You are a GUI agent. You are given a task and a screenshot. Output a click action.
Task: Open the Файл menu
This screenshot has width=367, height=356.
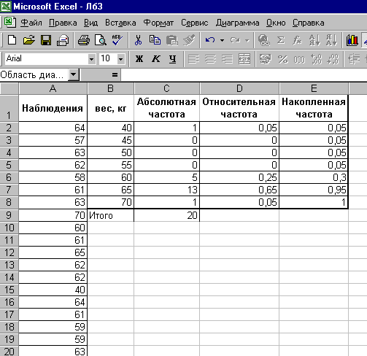pyautogui.click(x=31, y=23)
